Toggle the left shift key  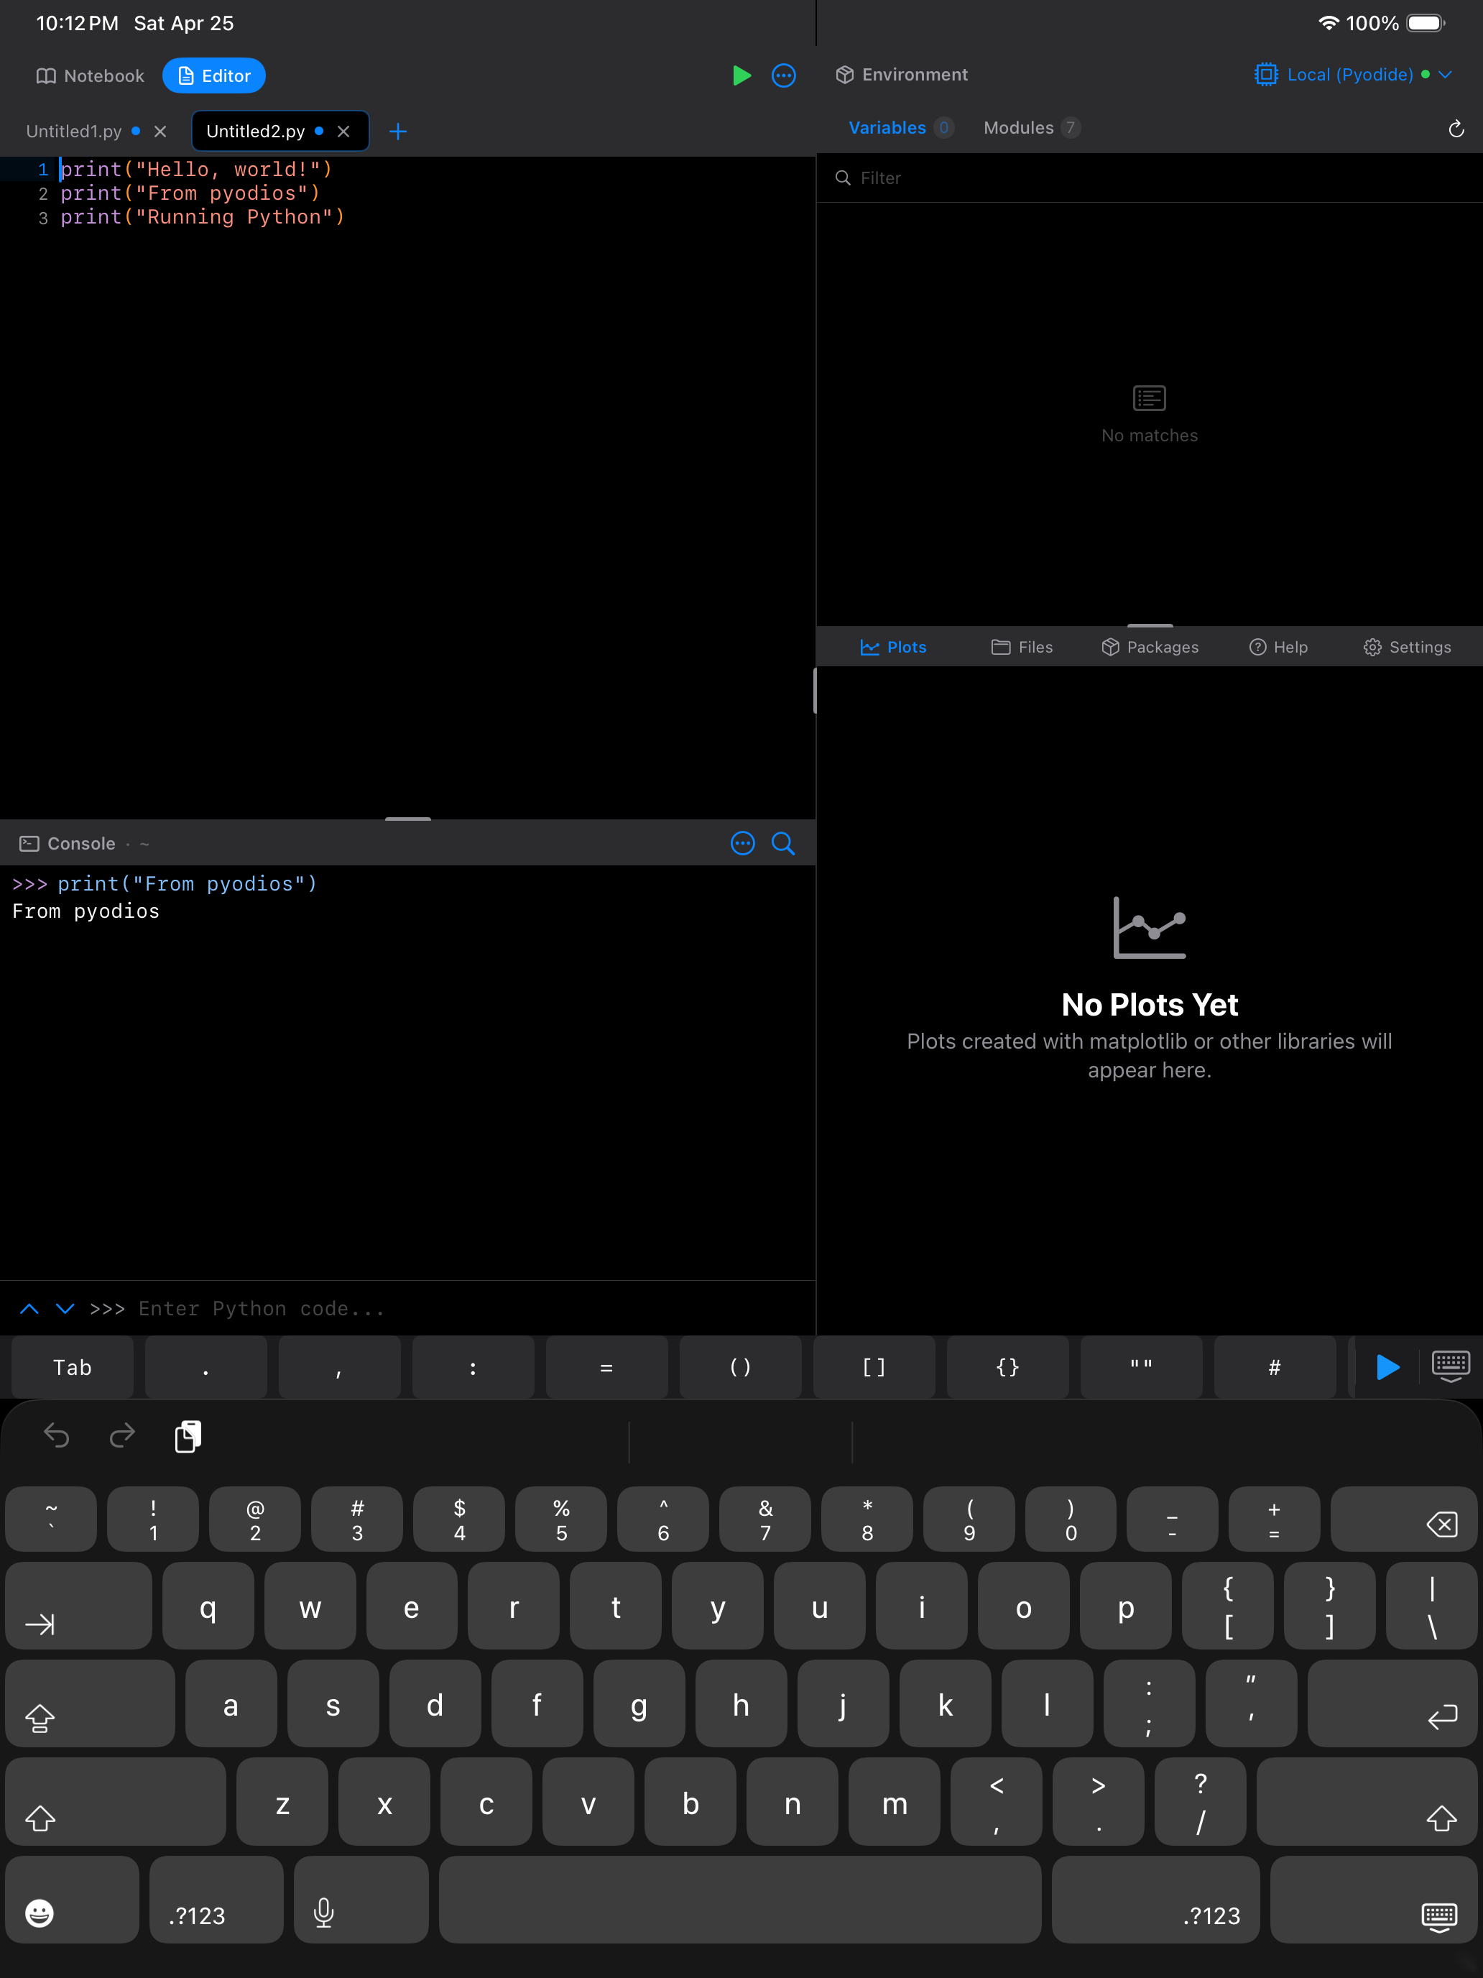[x=115, y=1802]
